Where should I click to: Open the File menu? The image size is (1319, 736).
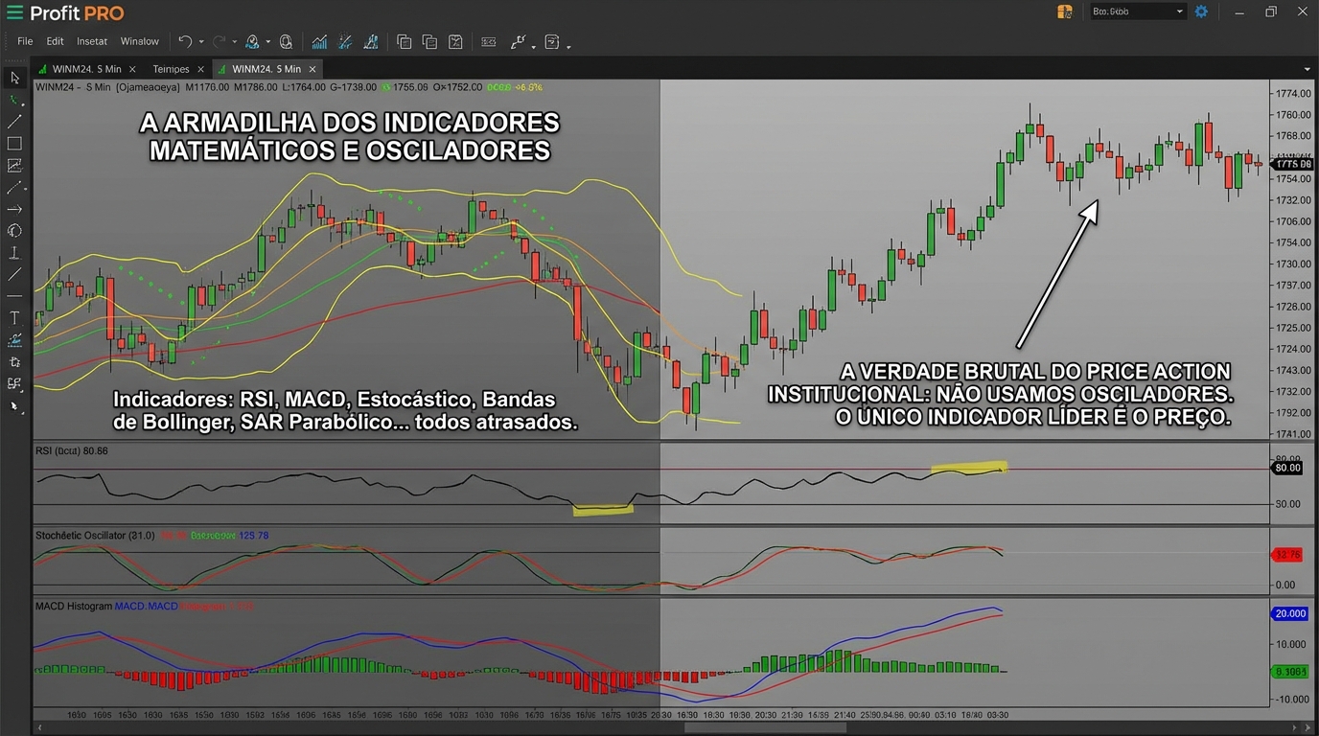click(x=25, y=41)
